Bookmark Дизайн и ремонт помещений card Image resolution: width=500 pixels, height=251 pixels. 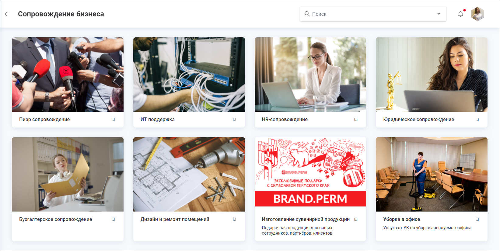[x=235, y=219]
